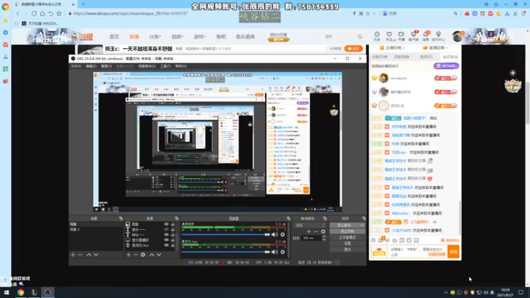Click the plus icon above 鱼乐盛典 widget
530x298 pixels.
[x=513, y=73]
